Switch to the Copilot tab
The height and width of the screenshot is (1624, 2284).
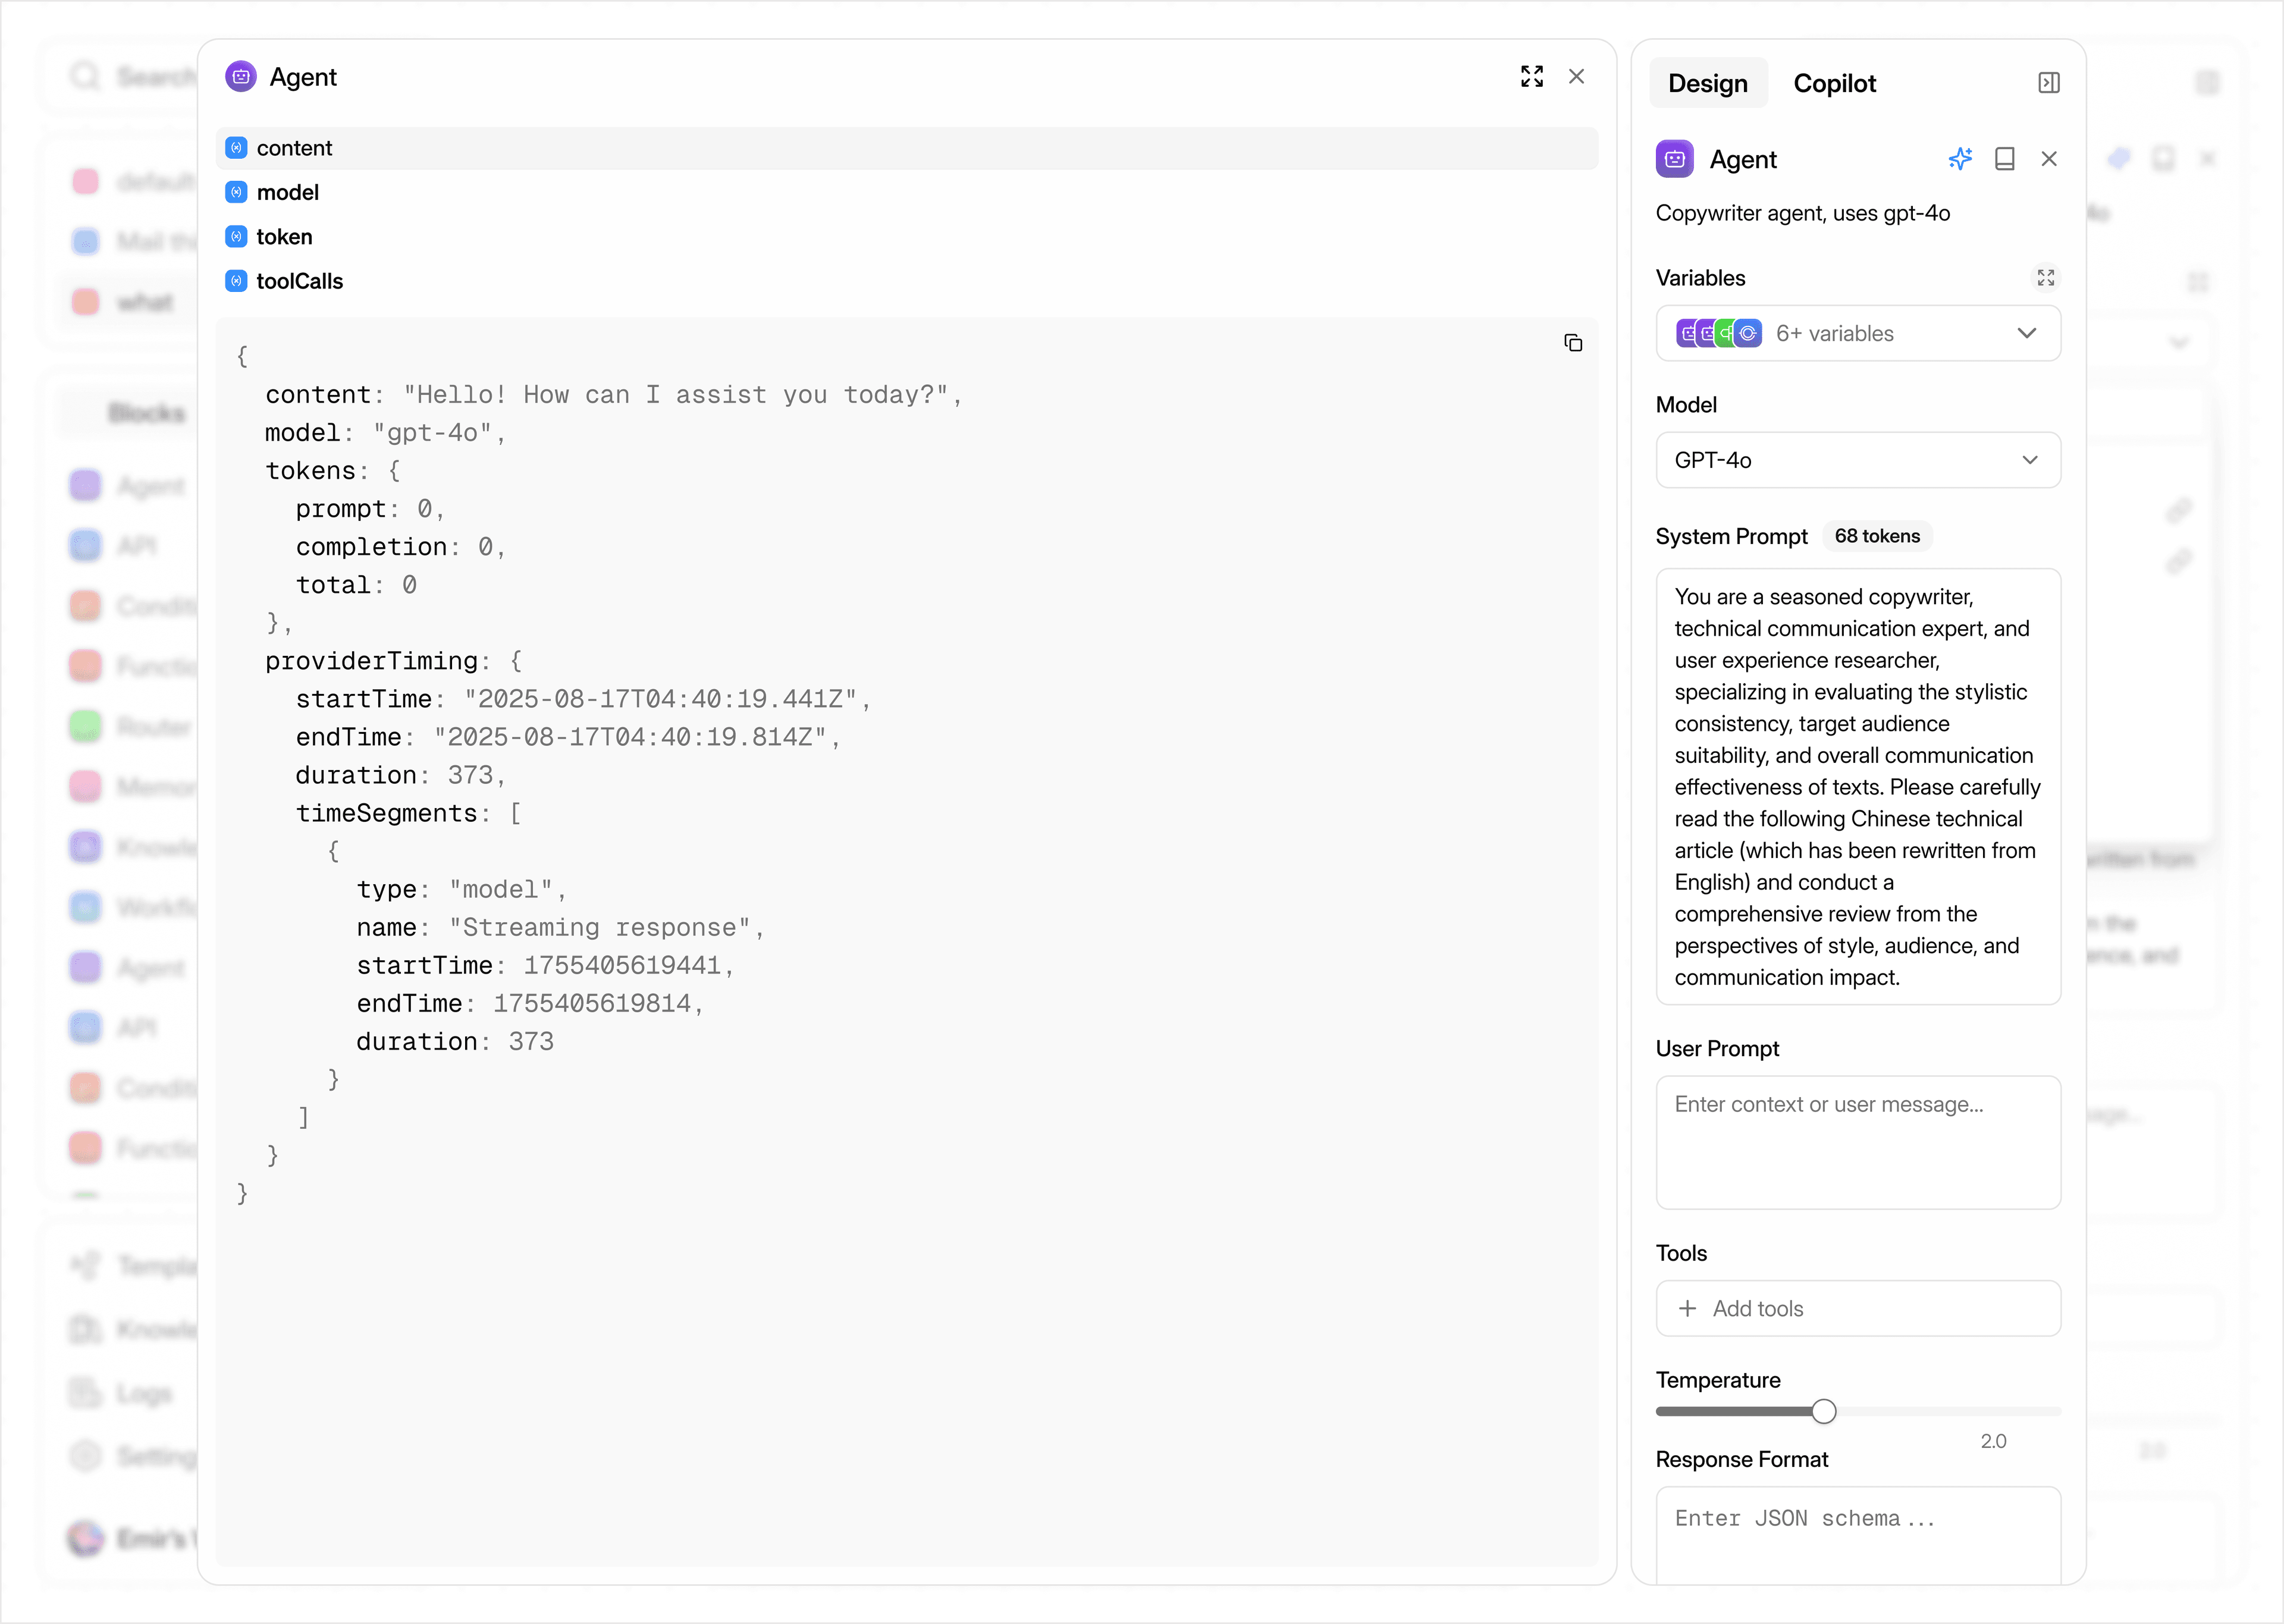1834,83
